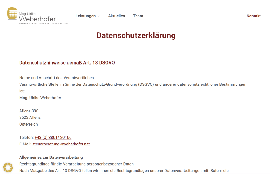Open the Leistungen menu item
The width and height of the screenshot is (271, 174).
(x=85, y=16)
